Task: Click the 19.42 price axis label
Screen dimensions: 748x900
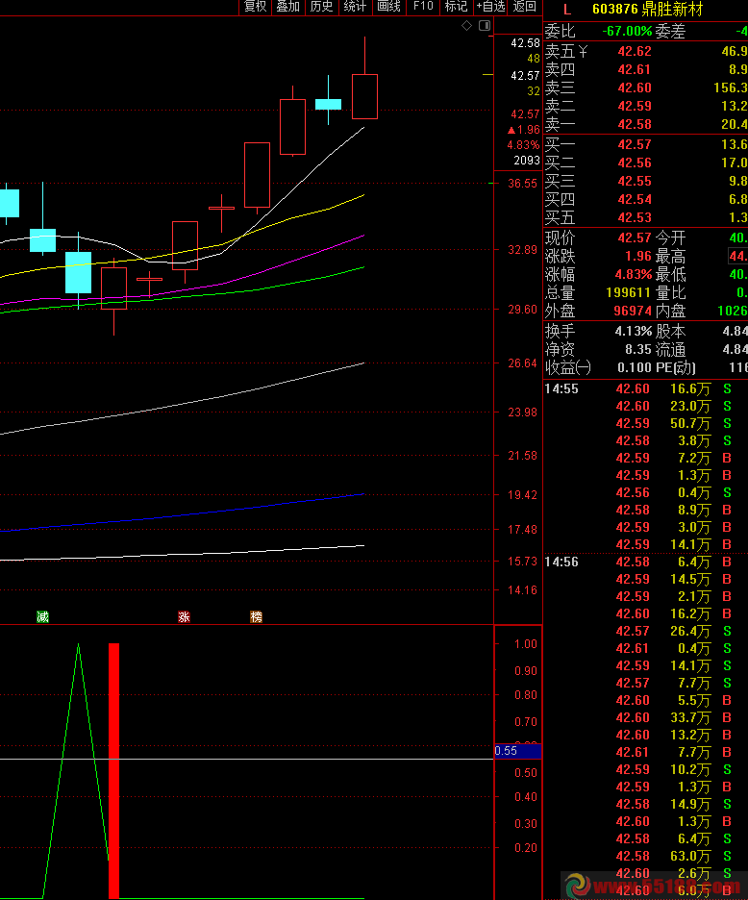Action: [x=522, y=495]
